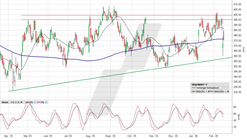Click the Jan. '26 date label
247x139 pixels.
pos(193,136)
